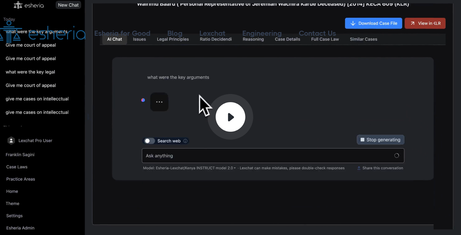This screenshot has height=235, width=461.
Task: Click Lexchat Pro User label
Action: coord(35,141)
